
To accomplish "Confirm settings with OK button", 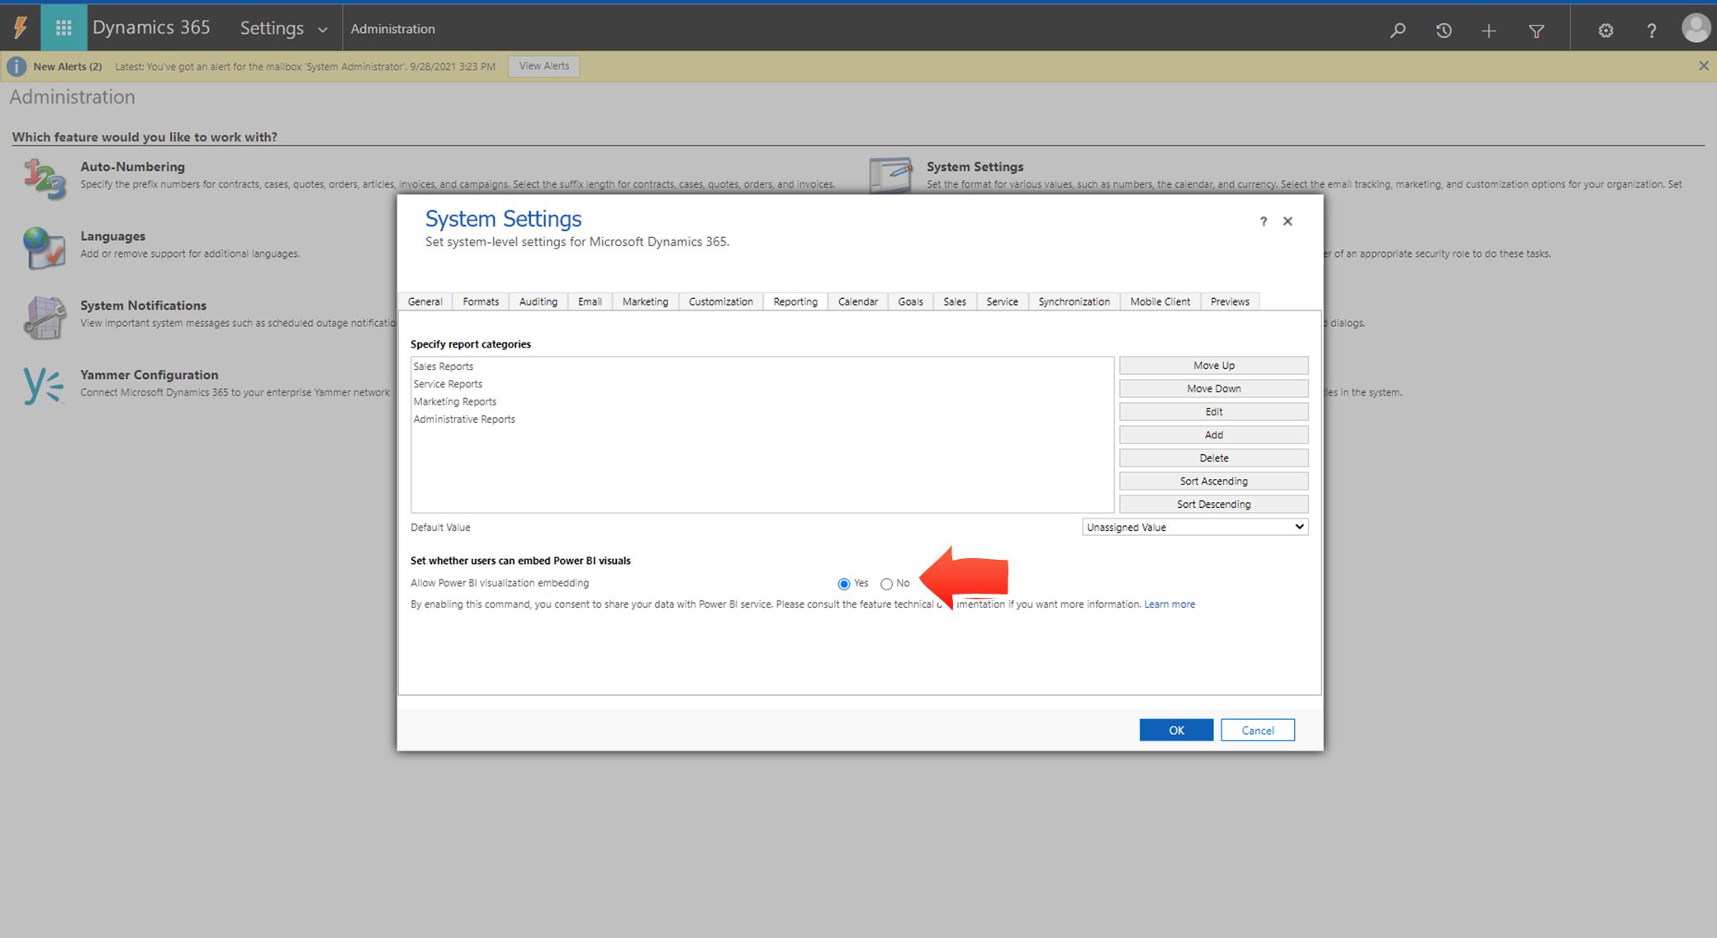I will 1176,730.
